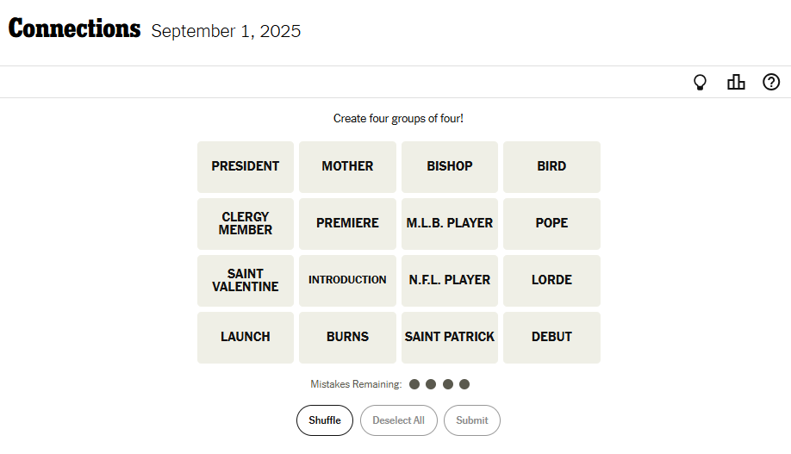Click the Connections title logo

[75, 29]
